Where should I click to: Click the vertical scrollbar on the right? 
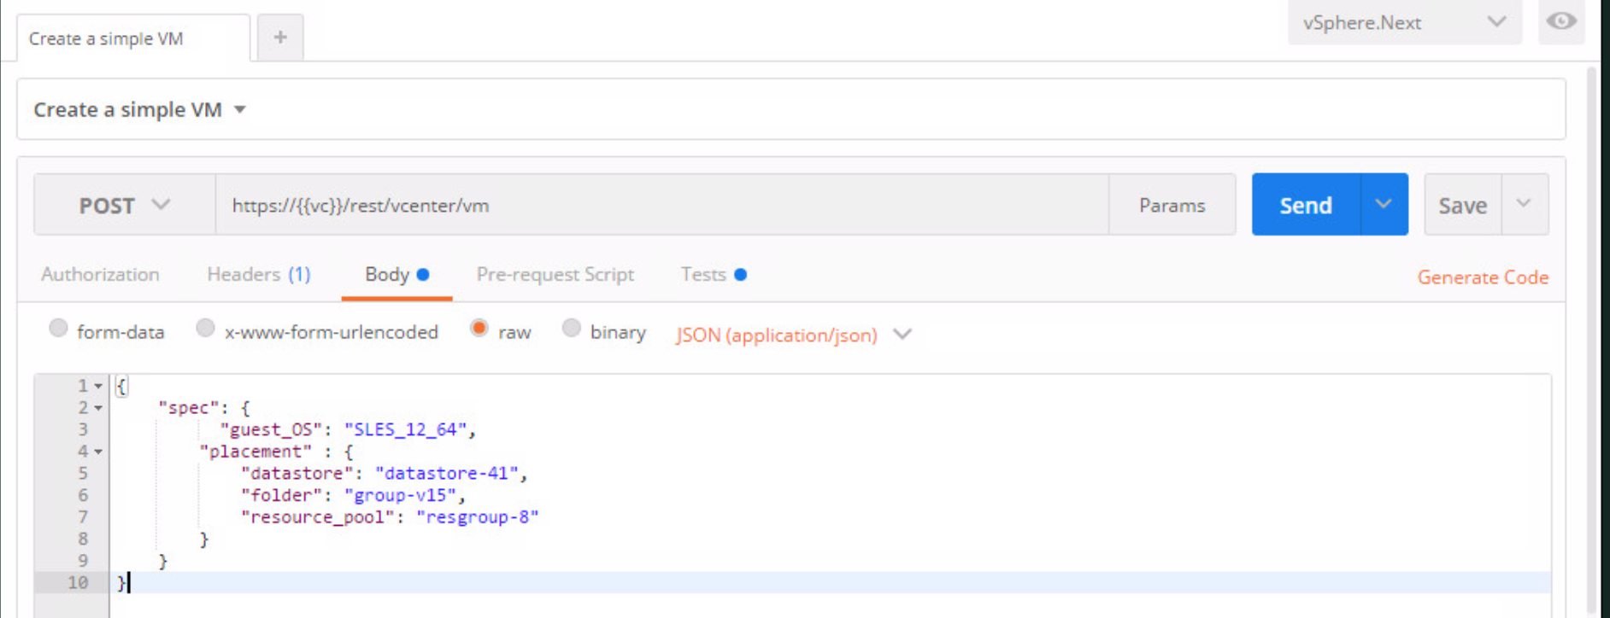click(x=1591, y=341)
